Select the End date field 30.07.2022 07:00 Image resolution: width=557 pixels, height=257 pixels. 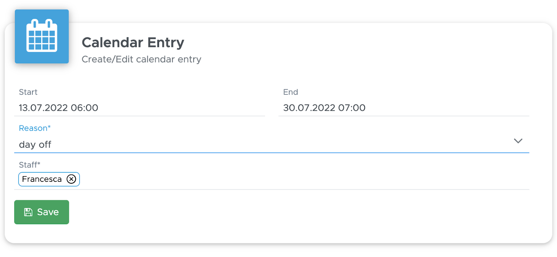404,108
